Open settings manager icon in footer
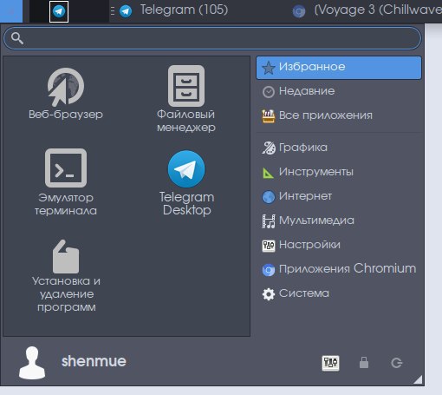 [330, 363]
